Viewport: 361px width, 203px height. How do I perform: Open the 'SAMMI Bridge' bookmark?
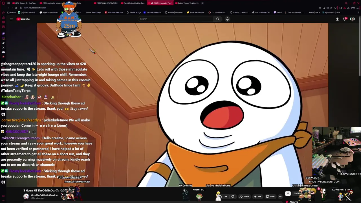[134, 12]
